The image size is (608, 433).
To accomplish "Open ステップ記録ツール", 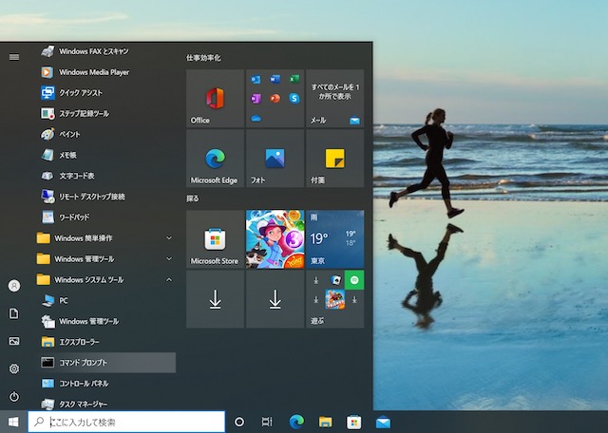I will (x=104, y=114).
